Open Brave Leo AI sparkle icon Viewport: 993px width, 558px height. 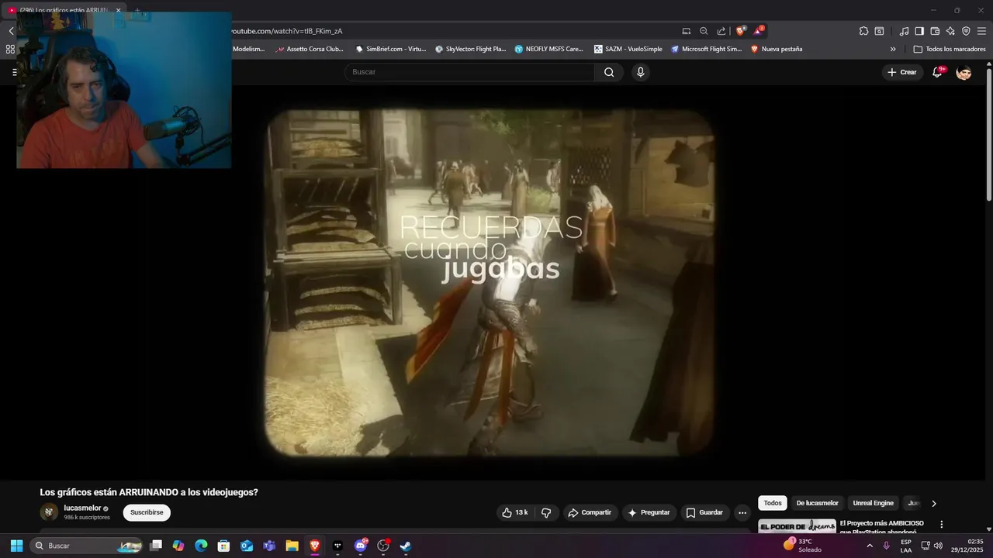(x=950, y=31)
